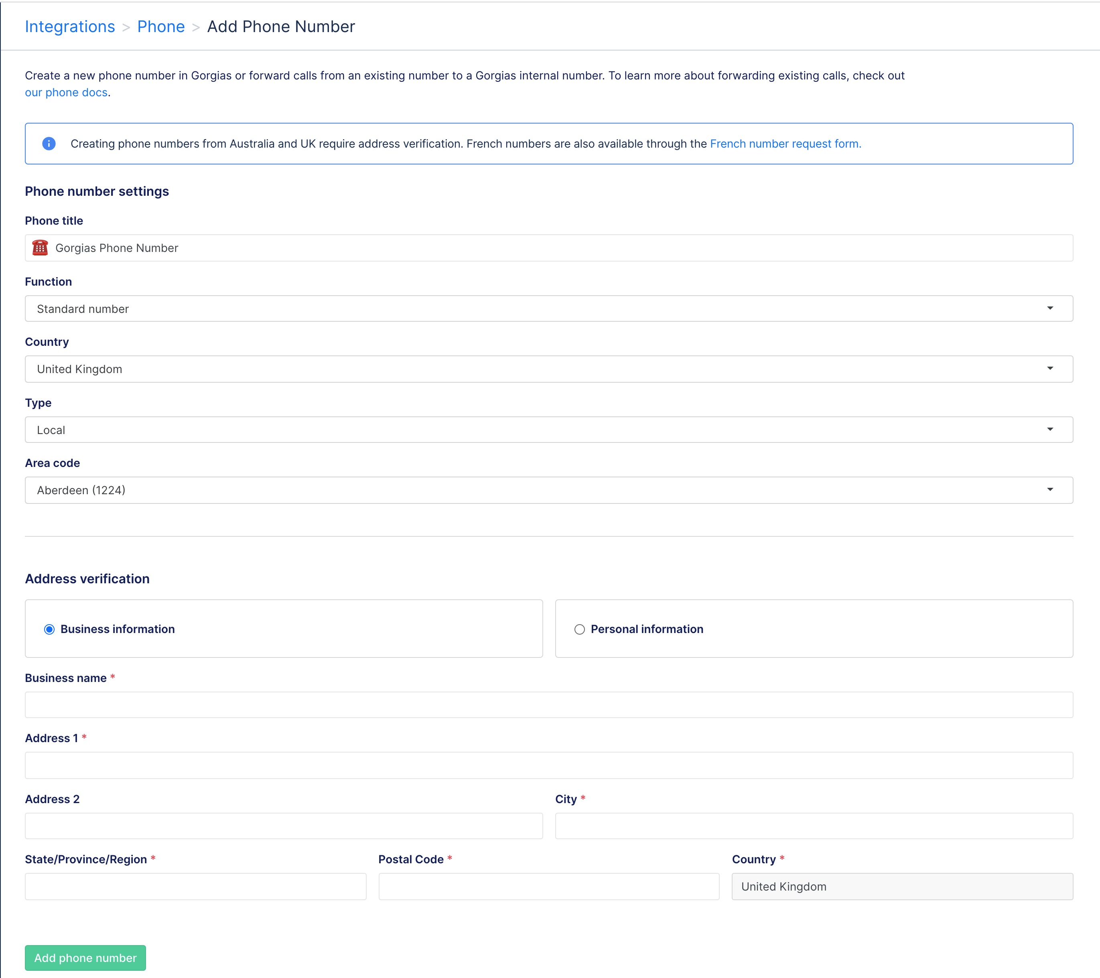Click the red telephone emoji icon
This screenshot has height=978, width=1100.
coord(40,248)
